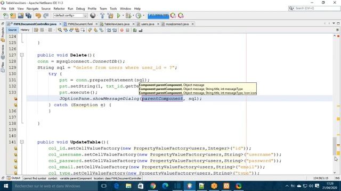This screenshot has height=191, width=341.
Task: Collapse the Delete method fold marker
Action: [x=22, y=55]
